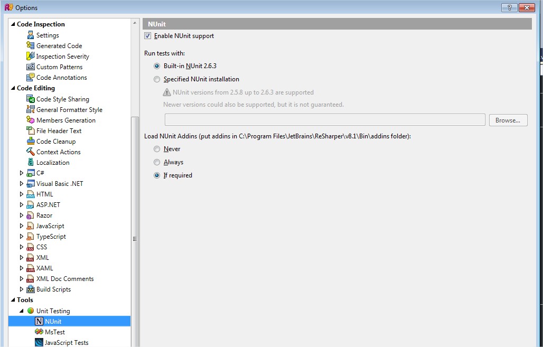Expand the XAML node

pos(22,268)
